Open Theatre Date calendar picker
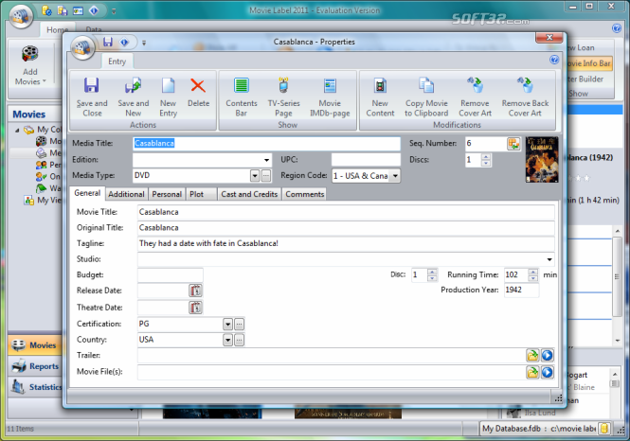Image resolution: width=630 pixels, height=441 pixels. tap(196, 308)
